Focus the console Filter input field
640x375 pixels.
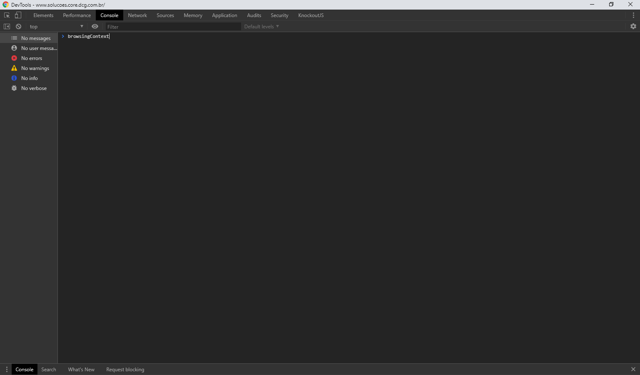(173, 27)
